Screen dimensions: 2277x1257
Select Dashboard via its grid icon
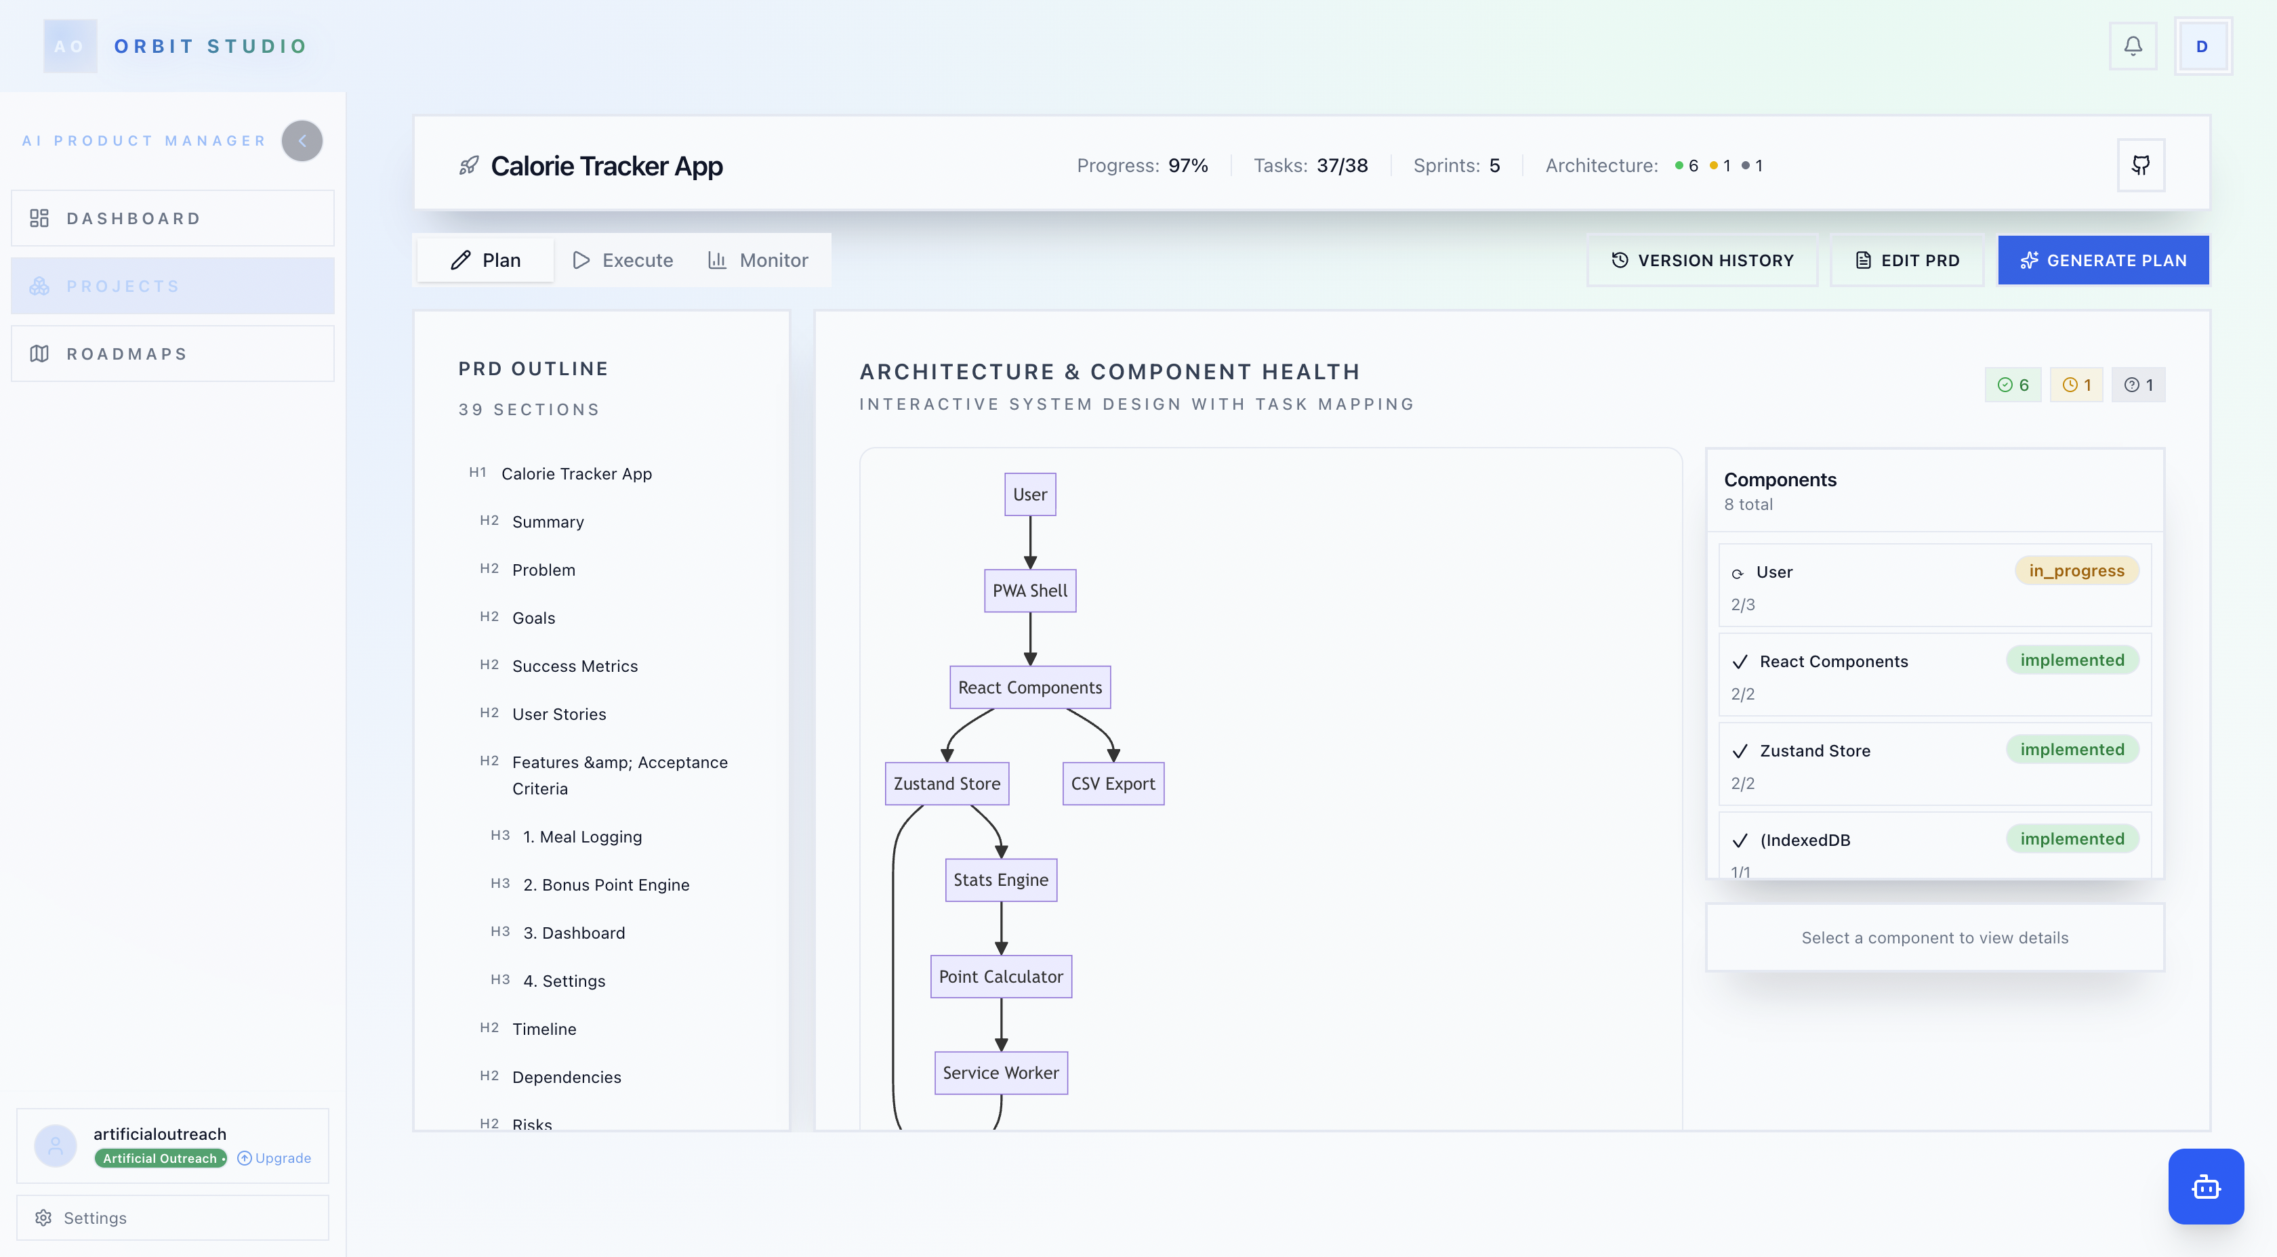click(x=40, y=217)
